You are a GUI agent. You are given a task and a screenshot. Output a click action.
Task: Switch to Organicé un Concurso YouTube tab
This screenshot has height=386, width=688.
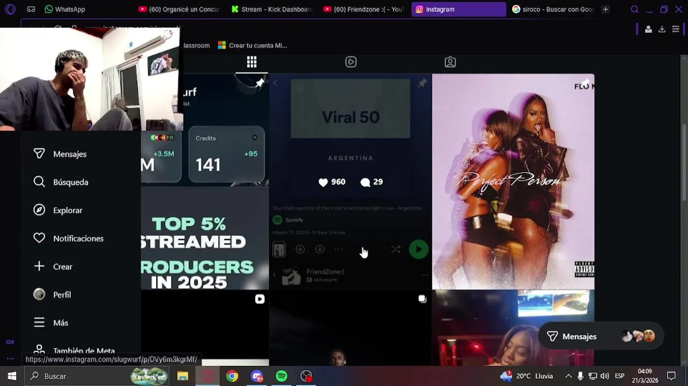(179, 9)
